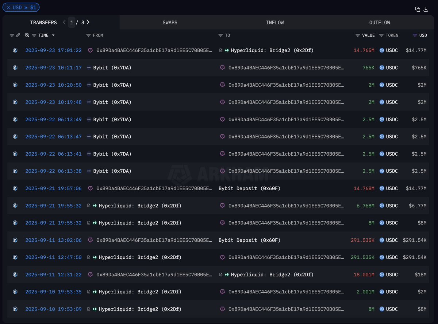438x324 pixels.
Task: Click the sender address avatar icon in the 17:01:22 row
Action: pyautogui.click(x=90, y=50)
